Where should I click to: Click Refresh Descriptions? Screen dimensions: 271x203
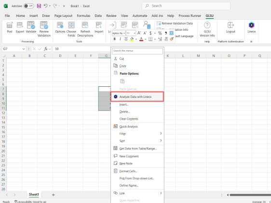[85, 29]
